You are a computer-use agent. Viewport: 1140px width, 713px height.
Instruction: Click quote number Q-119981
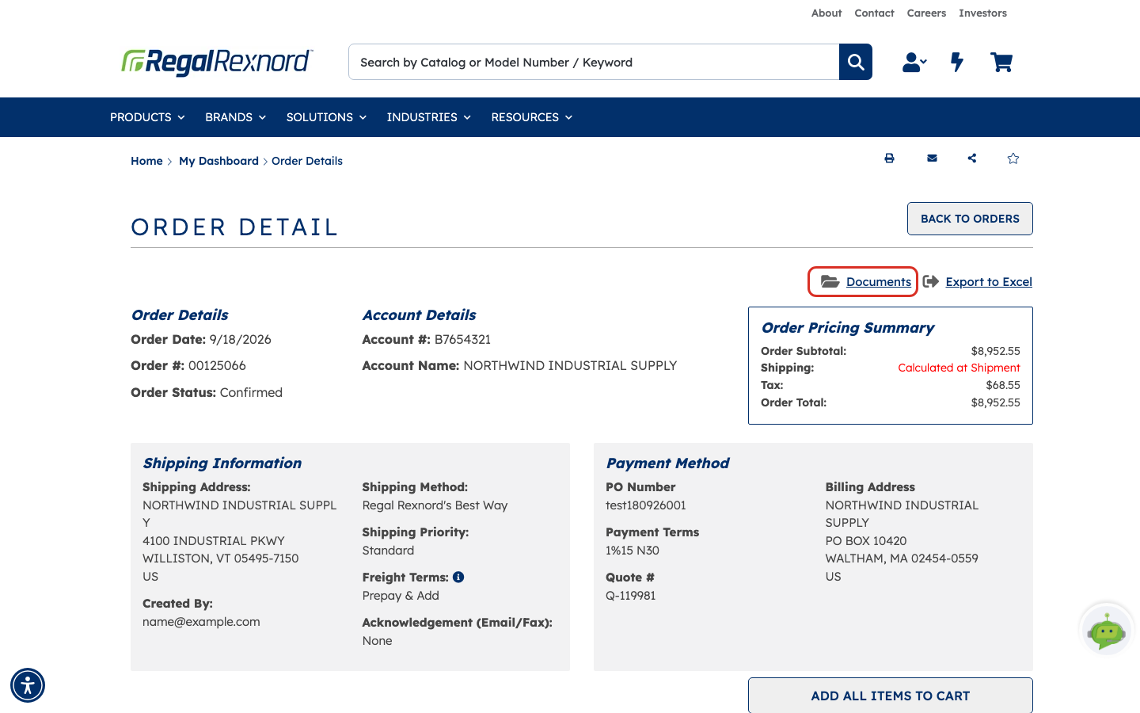click(x=630, y=595)
